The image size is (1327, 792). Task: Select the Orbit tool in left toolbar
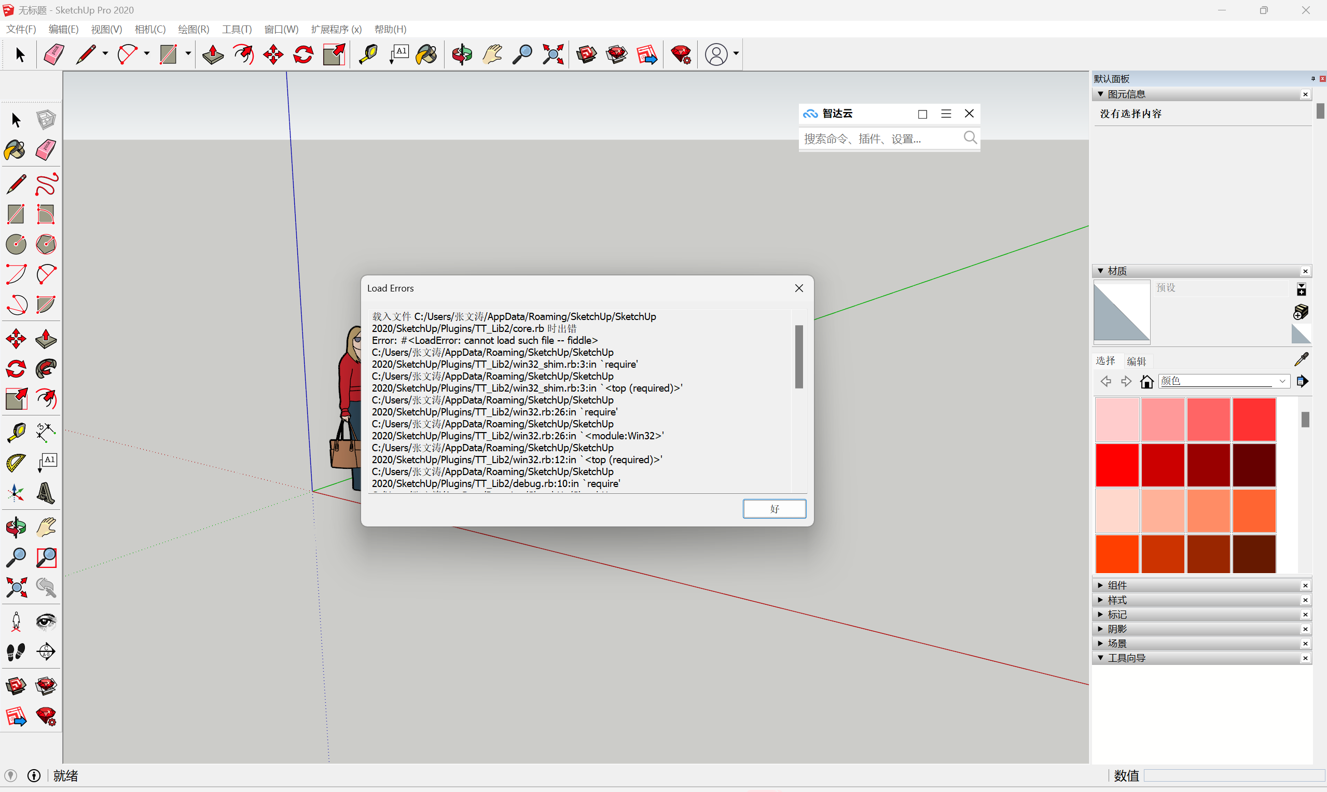click(x=16, y=527)
